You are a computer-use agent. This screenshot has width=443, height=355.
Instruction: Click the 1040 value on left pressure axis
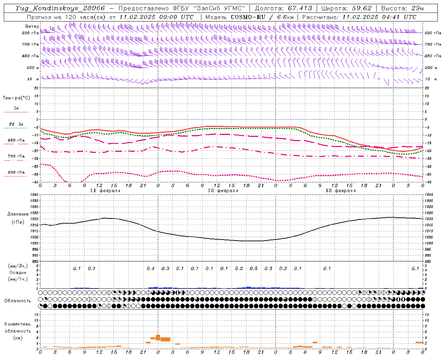pyautogui.click(x=35, y=195)
